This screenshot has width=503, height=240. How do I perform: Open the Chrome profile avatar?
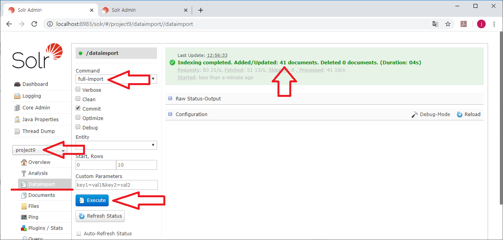[x=481, y=24]
